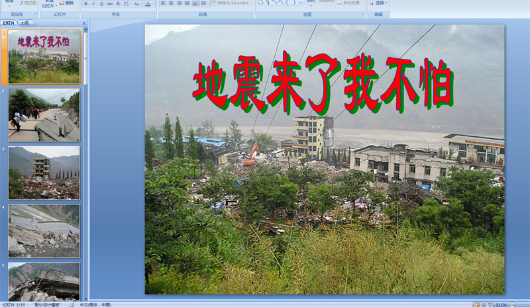
Task: Switch to the Outline 大纲 pane tab
Action: pos(25,23)
